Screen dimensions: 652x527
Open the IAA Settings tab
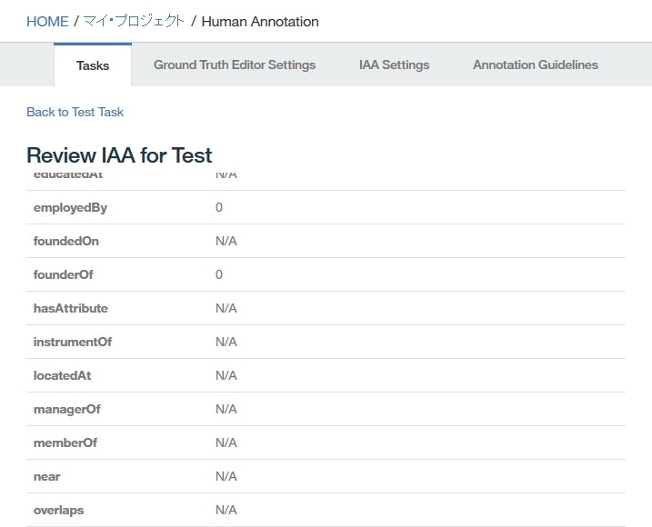[x=394, y=65]
